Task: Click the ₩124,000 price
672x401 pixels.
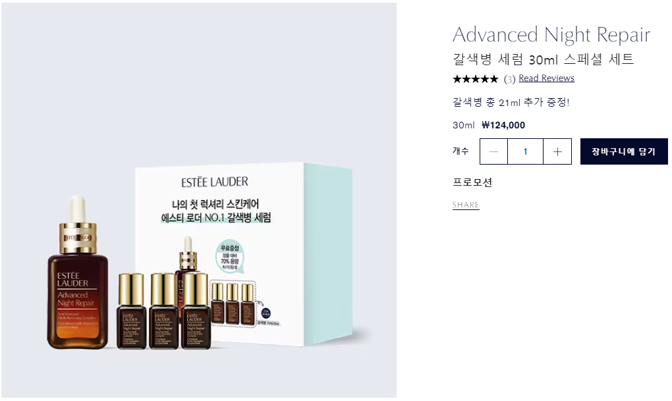Action: click(503, 125)
